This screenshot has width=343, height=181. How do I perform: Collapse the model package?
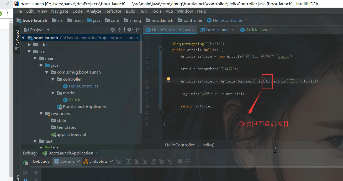[53, 93]
